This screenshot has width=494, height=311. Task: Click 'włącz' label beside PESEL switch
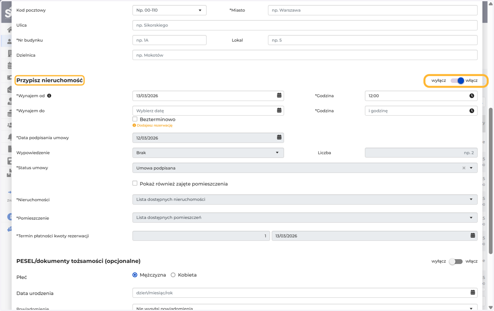click(471, 261)
